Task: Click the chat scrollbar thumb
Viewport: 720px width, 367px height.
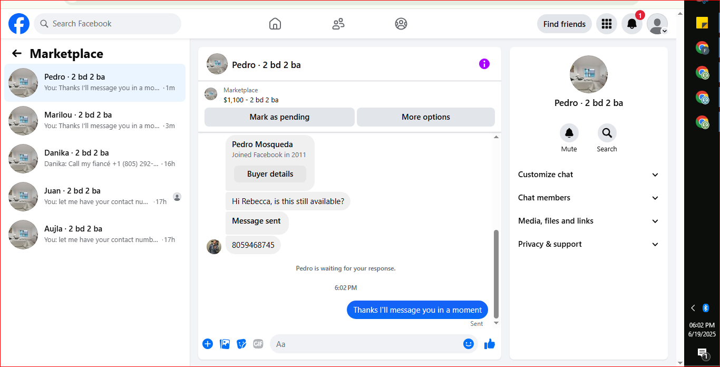Action: click(x=496, y=274)
